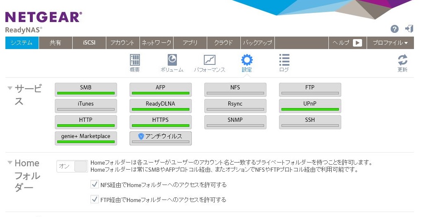Click the SMB service button

coord(86,89)
